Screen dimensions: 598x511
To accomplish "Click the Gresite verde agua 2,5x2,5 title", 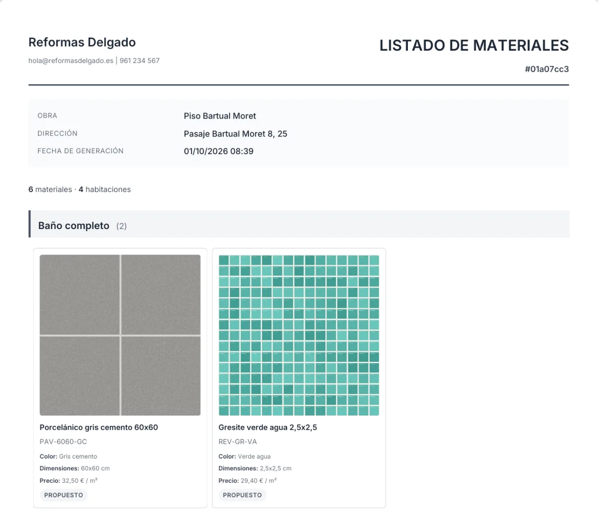I will (268, 428).
